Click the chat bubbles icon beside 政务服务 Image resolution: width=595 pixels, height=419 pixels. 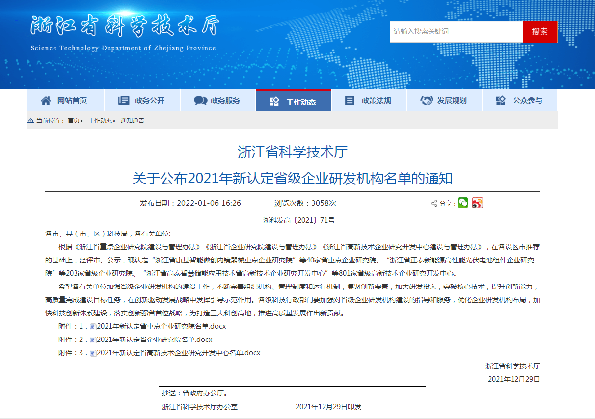click(x=200, y=101)
